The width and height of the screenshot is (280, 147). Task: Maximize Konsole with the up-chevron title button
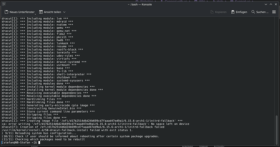tap(271, 4)
